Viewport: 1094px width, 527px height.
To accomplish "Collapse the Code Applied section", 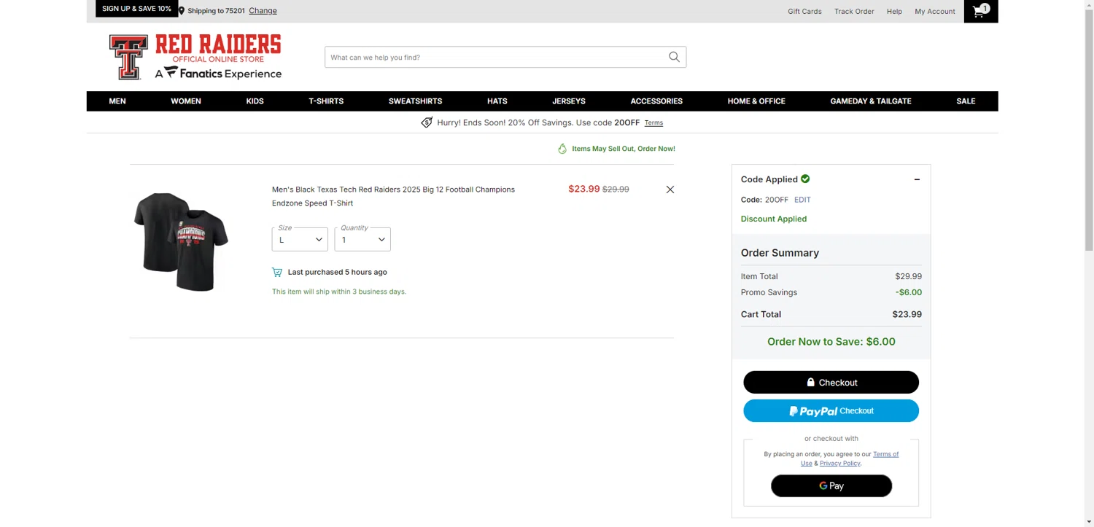I will click(917, 179).
